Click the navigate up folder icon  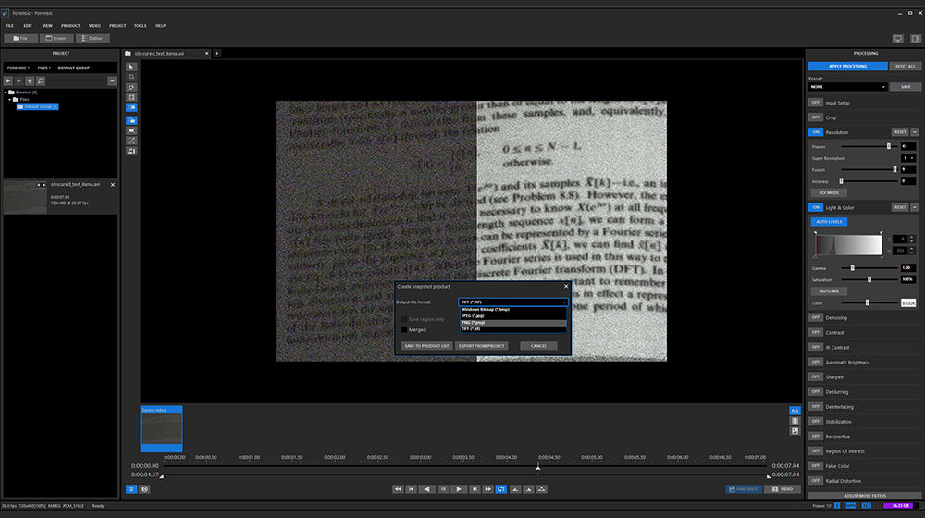[x=30, y=81]
